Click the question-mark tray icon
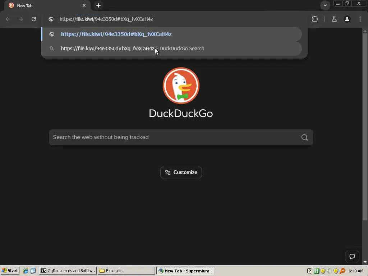This screenshot has width=368, height=276. tap(309, 271)
